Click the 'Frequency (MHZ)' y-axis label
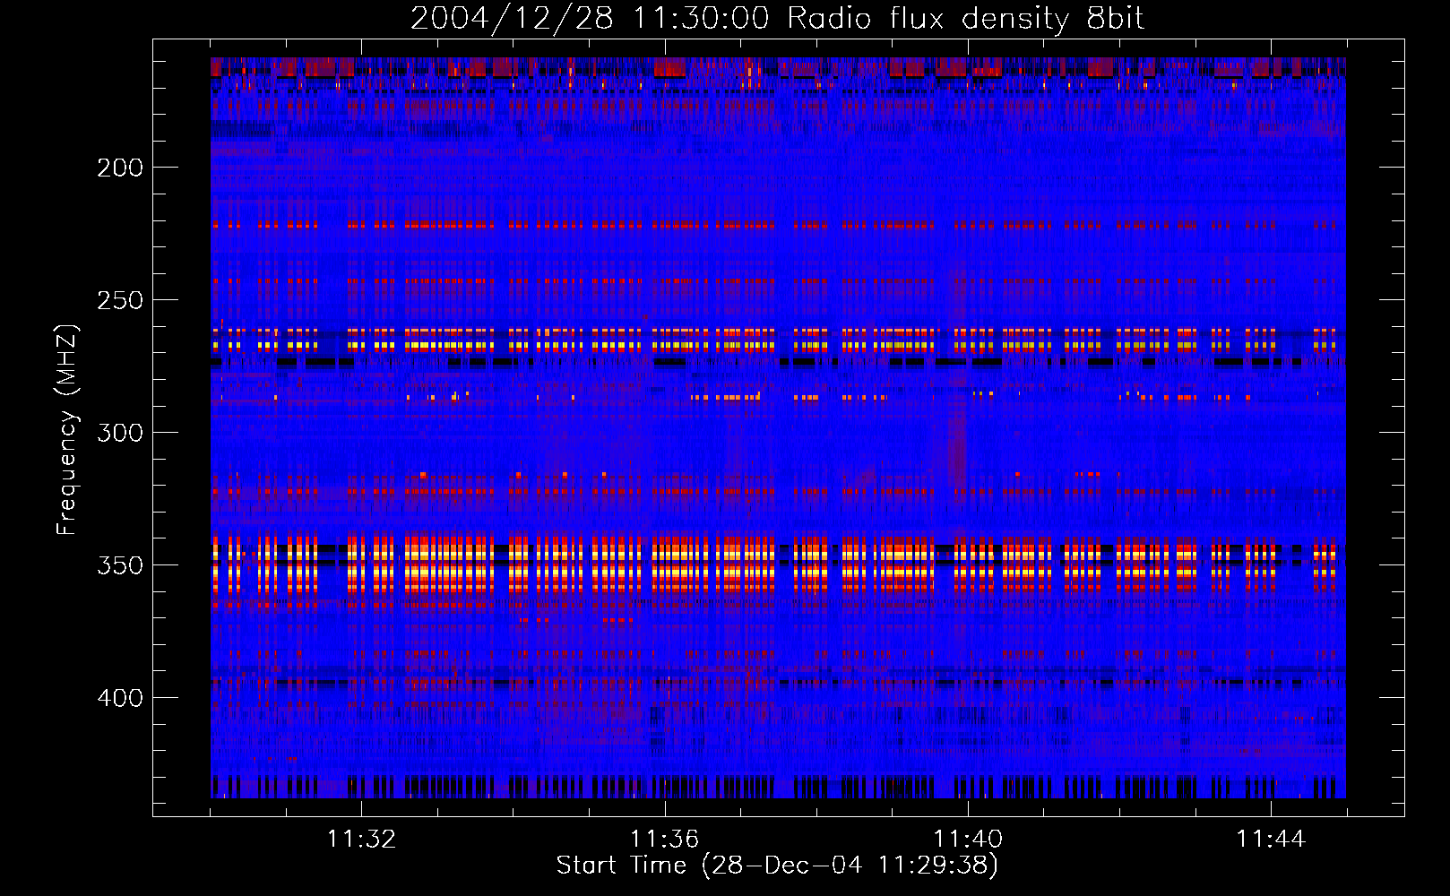 click(67, 429)
